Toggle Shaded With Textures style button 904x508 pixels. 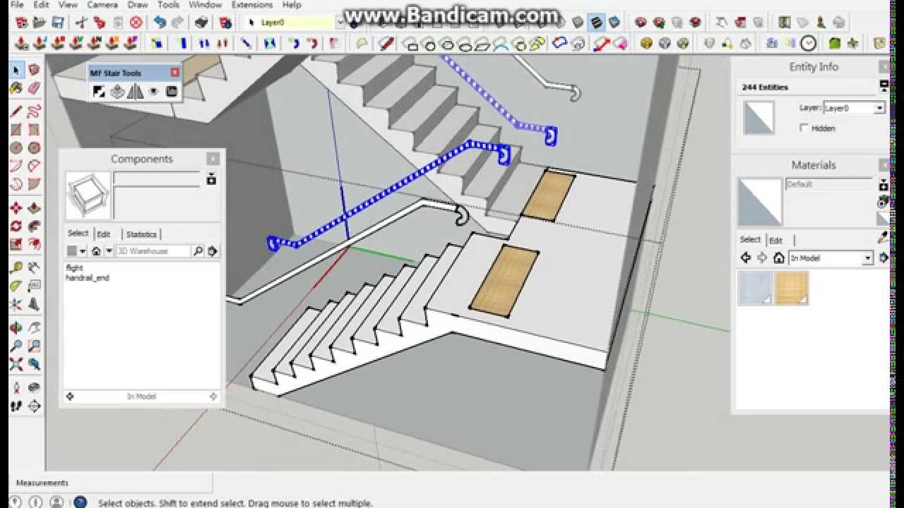[597, 23]
